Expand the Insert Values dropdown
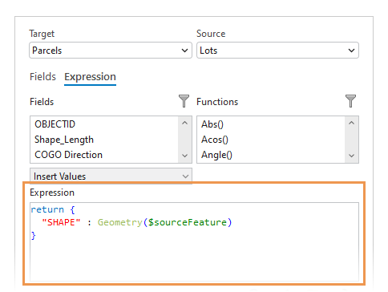The width and height of the screenshot is (388, 292). click(111, 176)
